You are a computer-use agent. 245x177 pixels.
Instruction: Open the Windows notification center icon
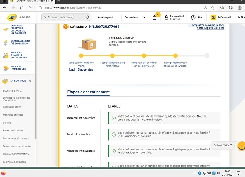[239, 173]
